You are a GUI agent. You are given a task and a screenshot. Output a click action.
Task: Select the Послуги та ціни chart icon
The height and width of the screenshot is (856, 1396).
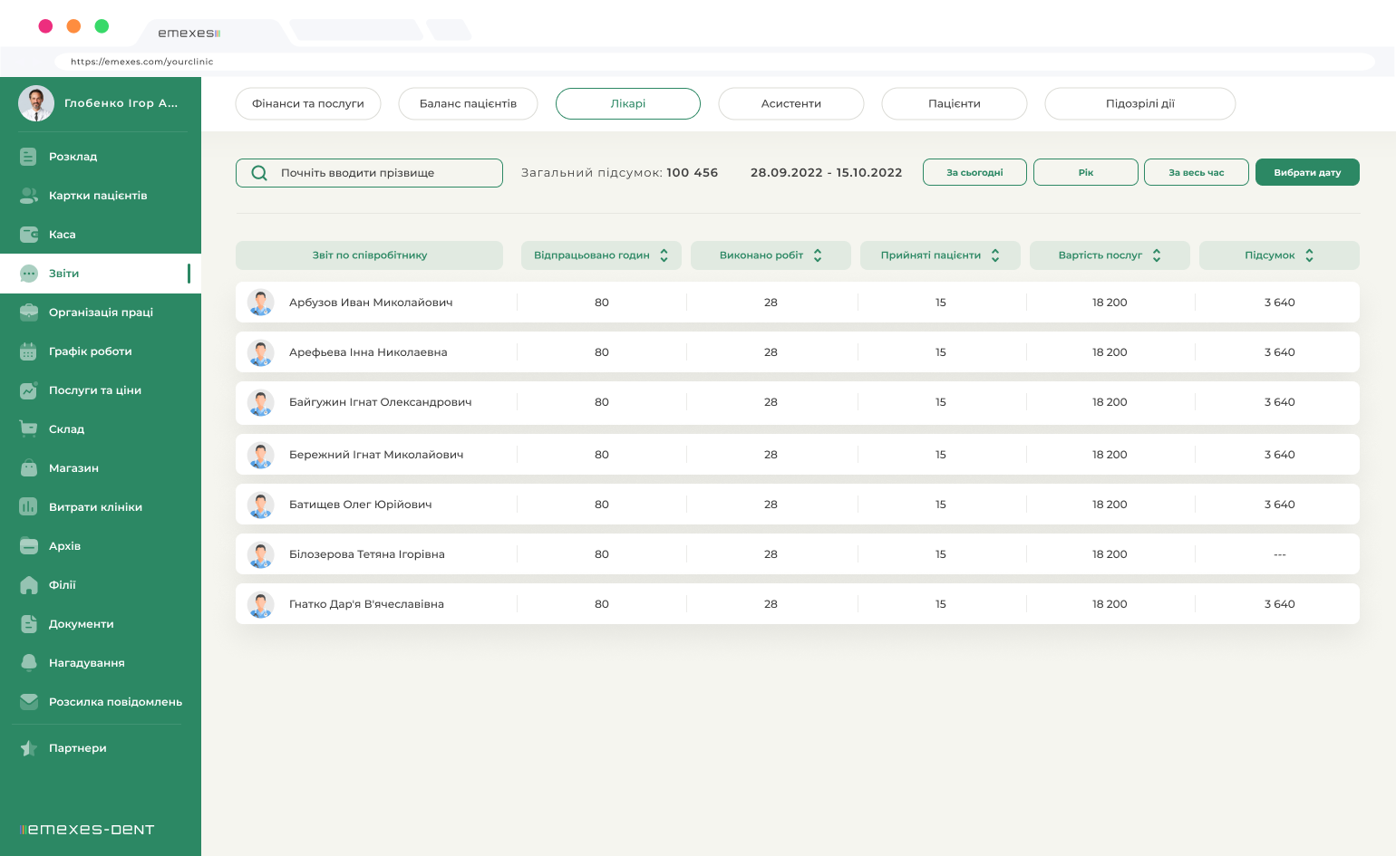pyautogui.click(x=28, y=390)
